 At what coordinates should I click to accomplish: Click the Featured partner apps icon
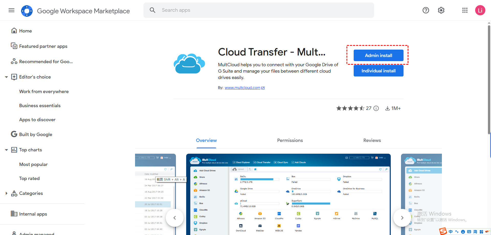coord(14,46)
